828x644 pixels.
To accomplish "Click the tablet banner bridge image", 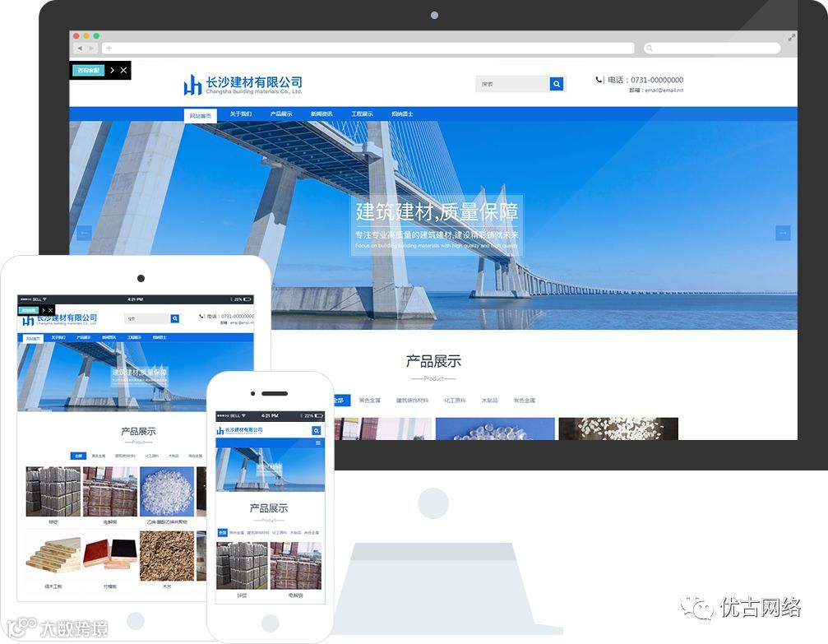I will click(x=135, y=377).
